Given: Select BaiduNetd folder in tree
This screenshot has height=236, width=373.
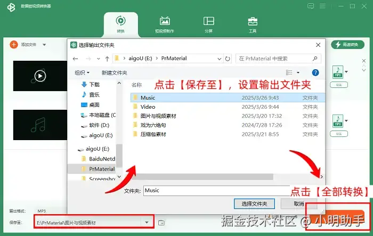Looking at the screenshot, I should click(102, 159).
